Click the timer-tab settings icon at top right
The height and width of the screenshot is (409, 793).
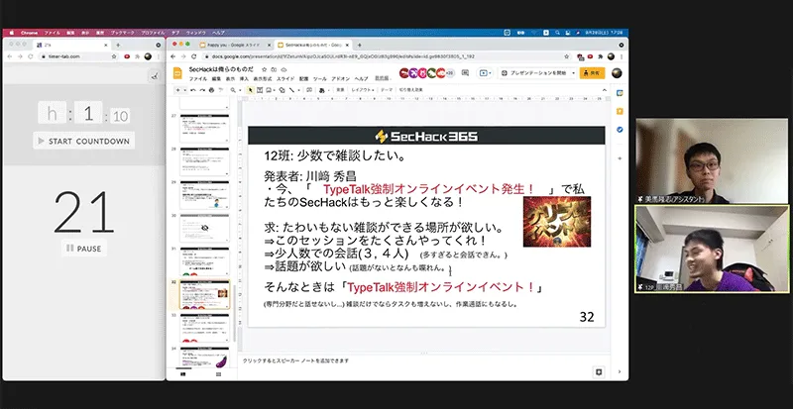pyautogui.click(x=154, y=76)
